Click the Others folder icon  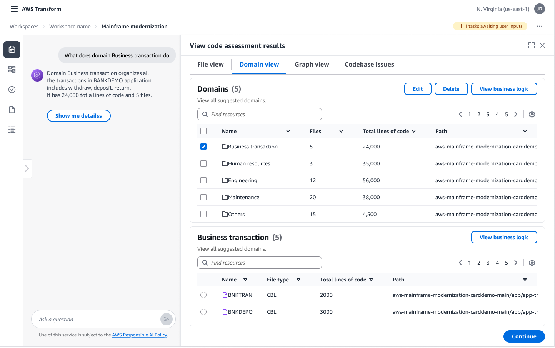pos(225,214)
